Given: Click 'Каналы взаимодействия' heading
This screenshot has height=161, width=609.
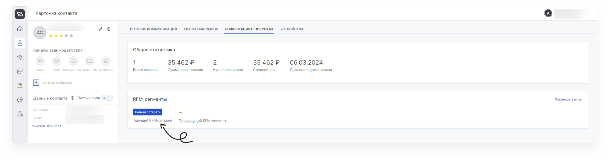Looking at the screenshot, I should click(x=58, y=50).
